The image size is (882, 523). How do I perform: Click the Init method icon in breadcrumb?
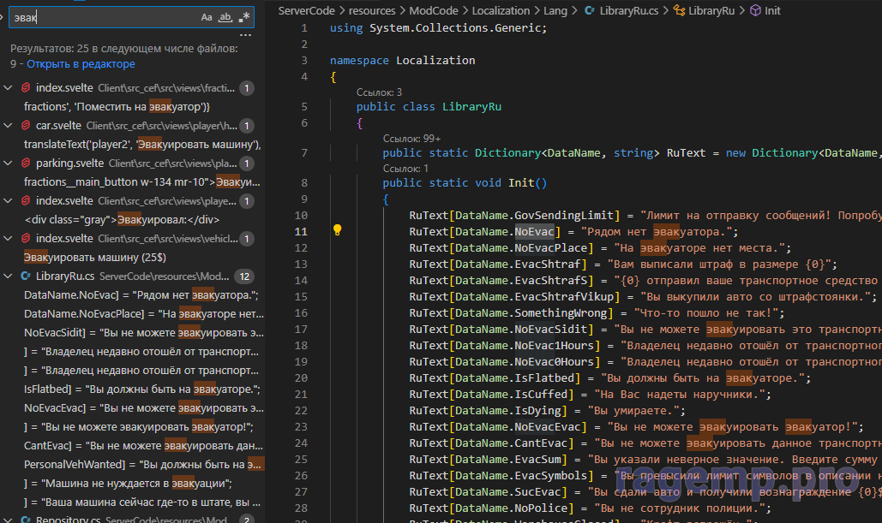point(754,11)
